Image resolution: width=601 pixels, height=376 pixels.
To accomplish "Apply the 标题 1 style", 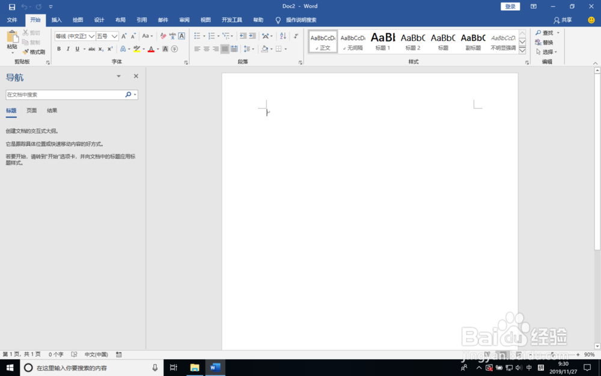I will pyautogui.click(x=382, y=42).
